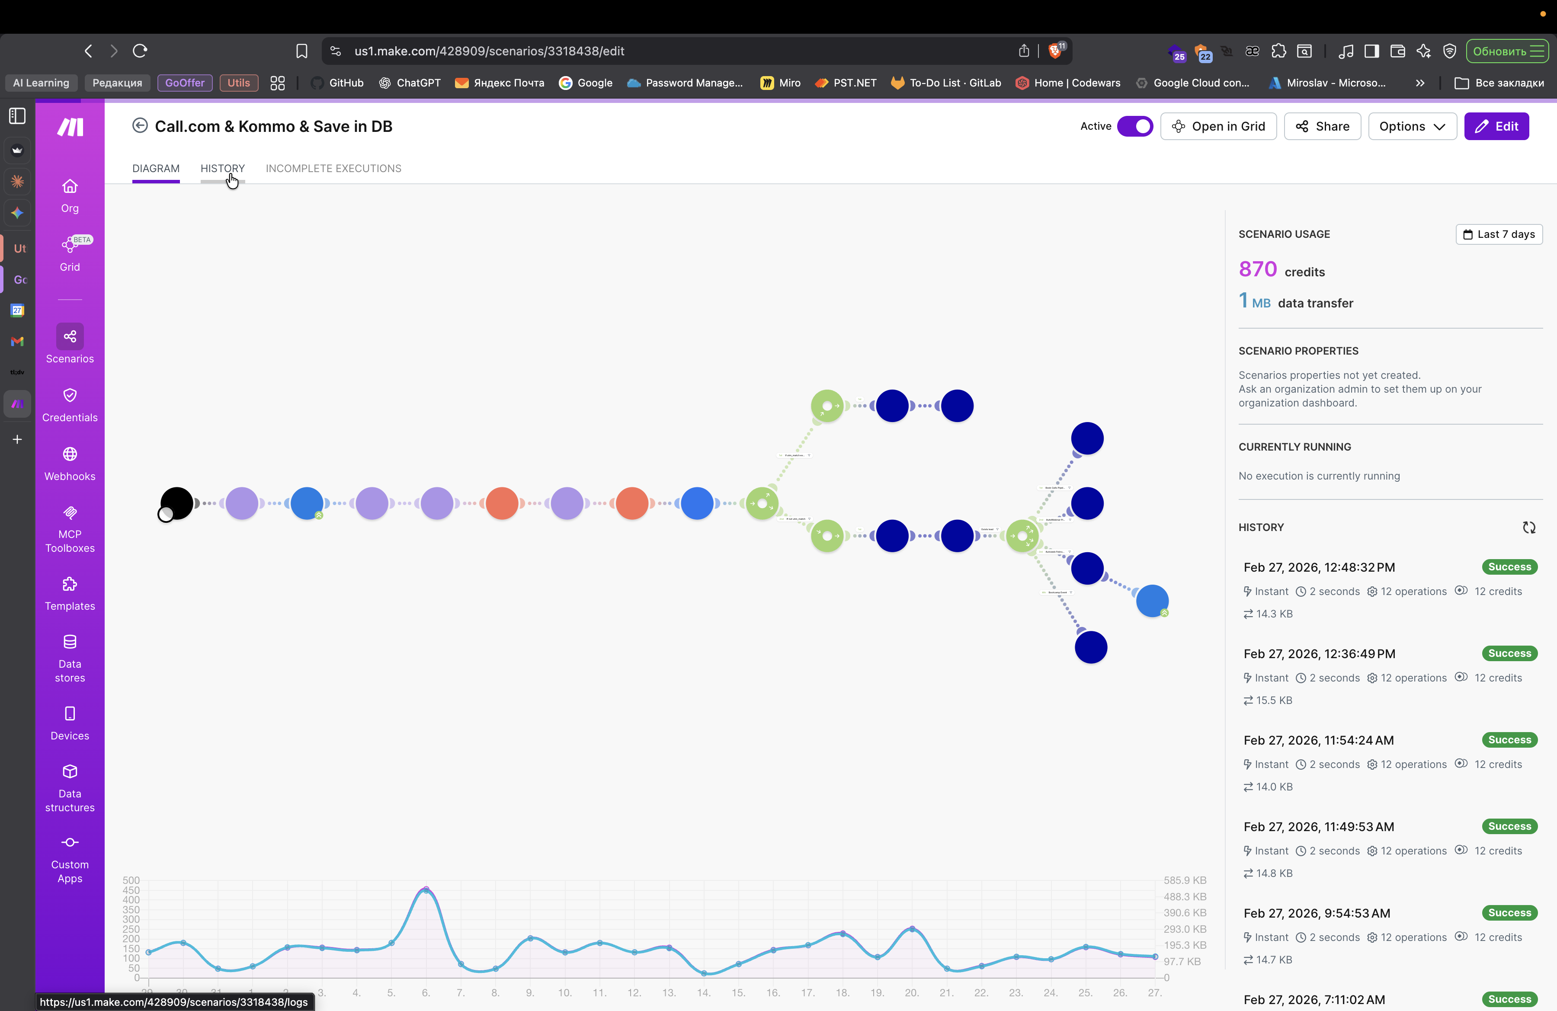Bookmark this page in address bar
Viewport: 1557px width, 1011px height.
301,51
